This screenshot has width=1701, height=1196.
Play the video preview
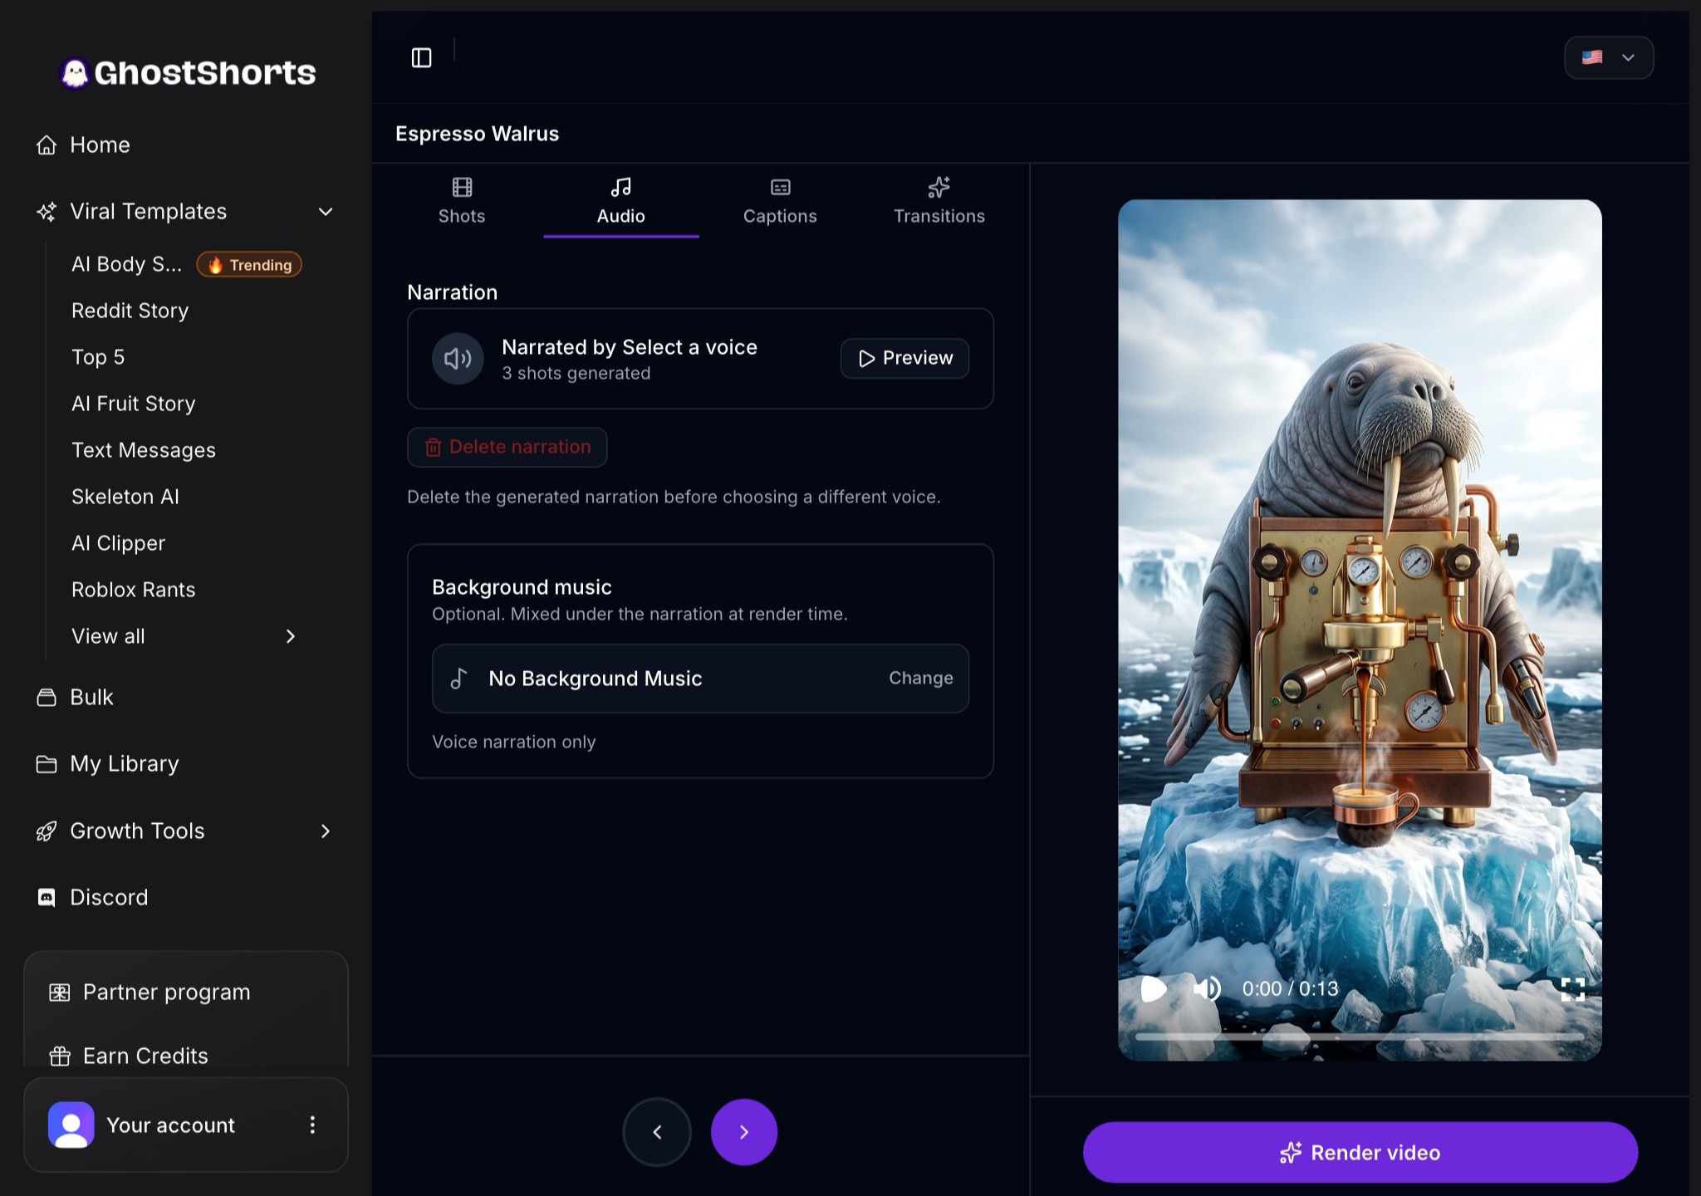(1154, 989)
